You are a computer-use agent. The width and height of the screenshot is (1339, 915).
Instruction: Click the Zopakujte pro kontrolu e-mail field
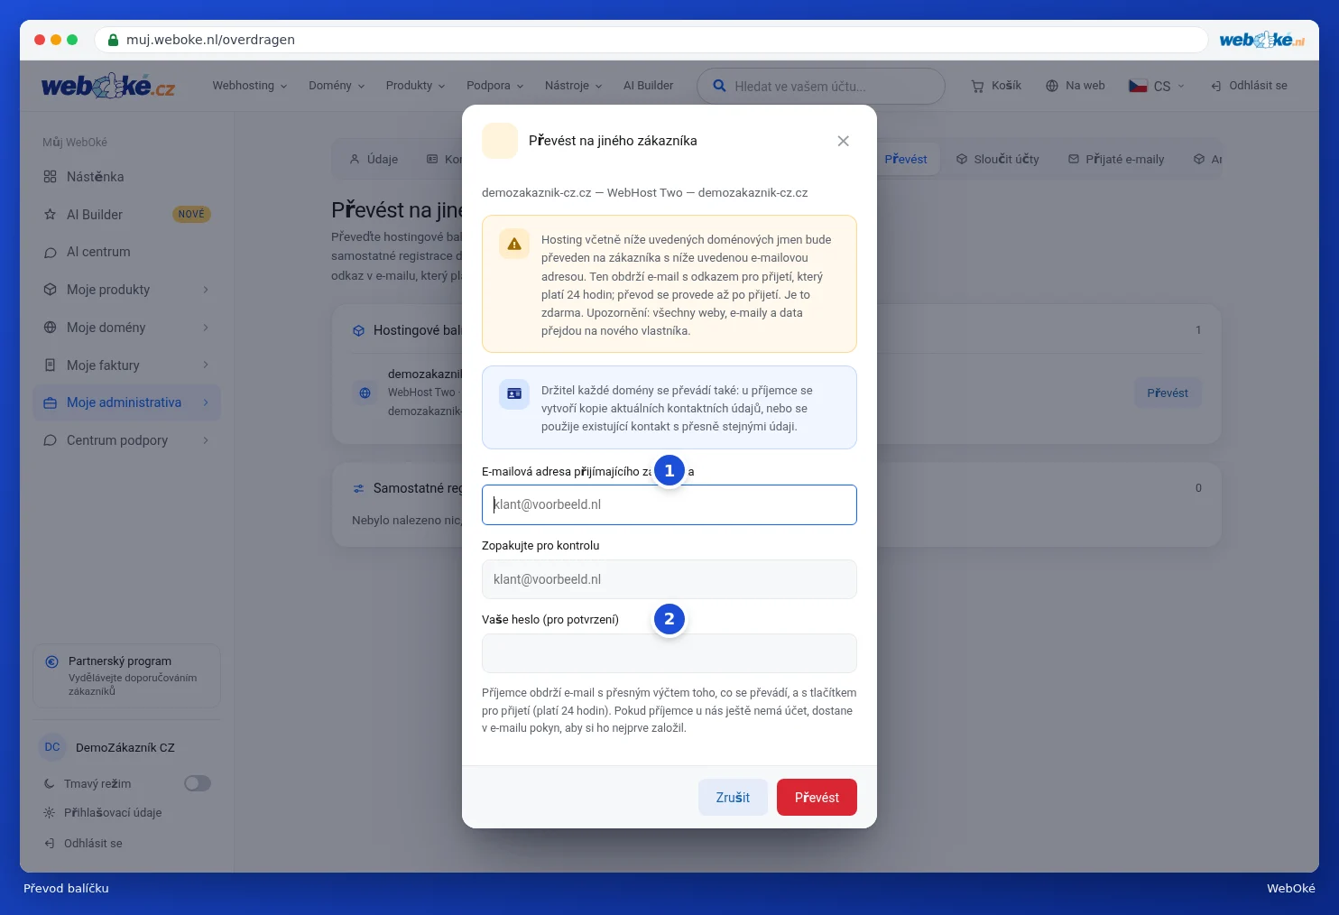click(x=669, y=579)
